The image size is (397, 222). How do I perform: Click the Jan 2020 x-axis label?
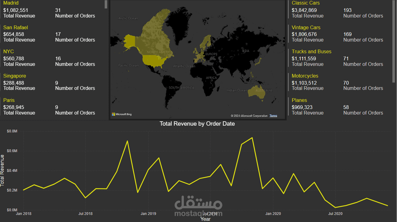pyautogui.click(x=273, y=214)
